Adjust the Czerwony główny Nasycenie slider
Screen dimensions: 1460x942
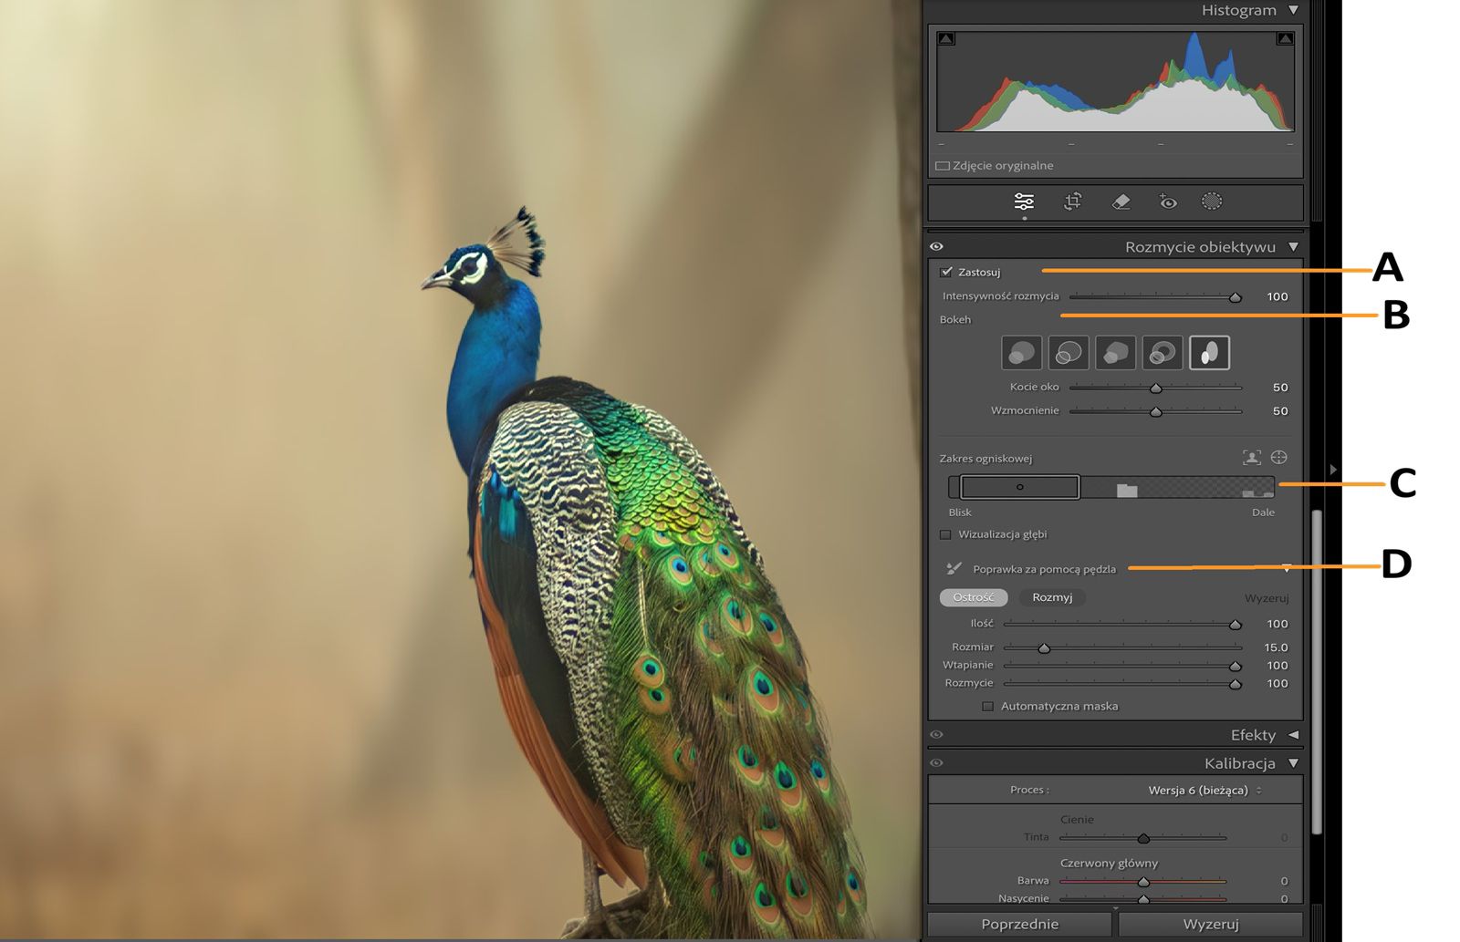[1143, 899]
